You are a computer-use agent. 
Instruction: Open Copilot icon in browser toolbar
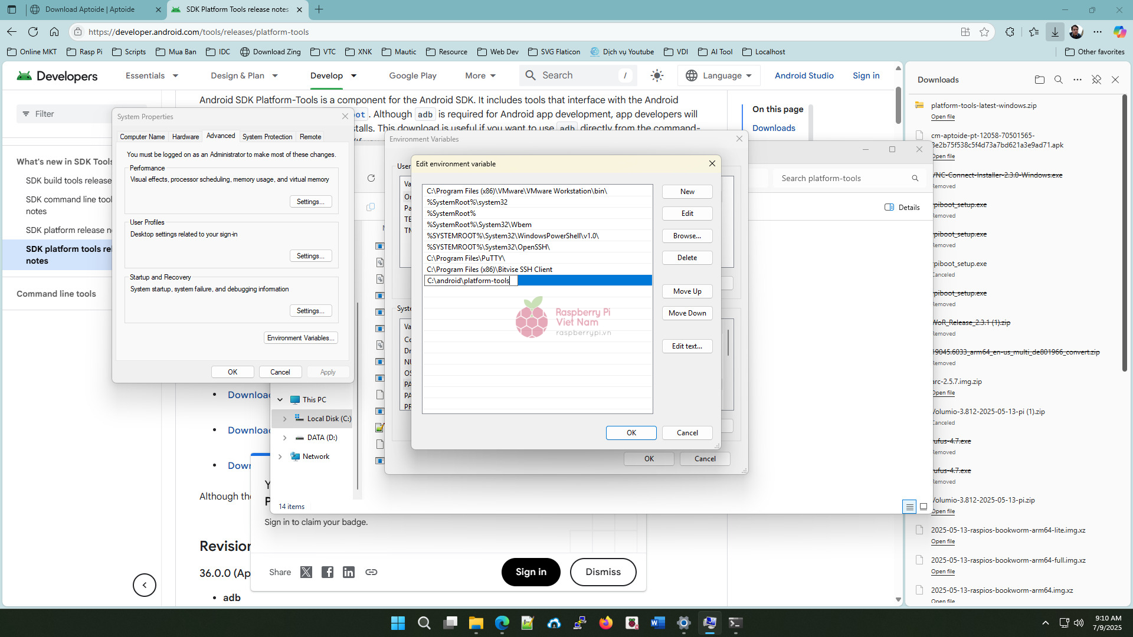[x=1119, y=32]
